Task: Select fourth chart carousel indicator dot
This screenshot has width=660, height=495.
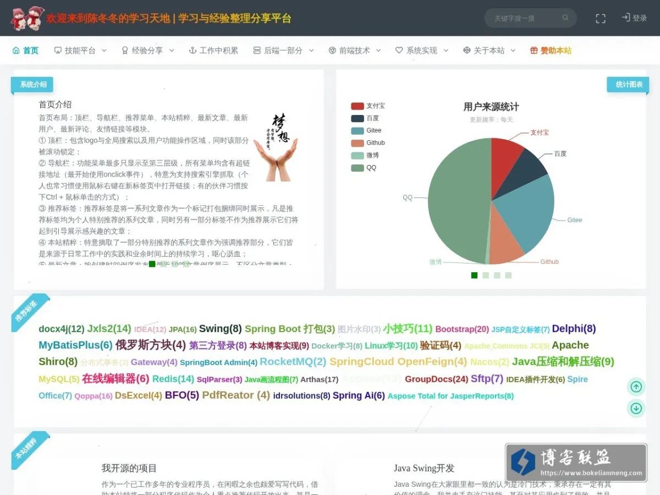Action: 508,275
